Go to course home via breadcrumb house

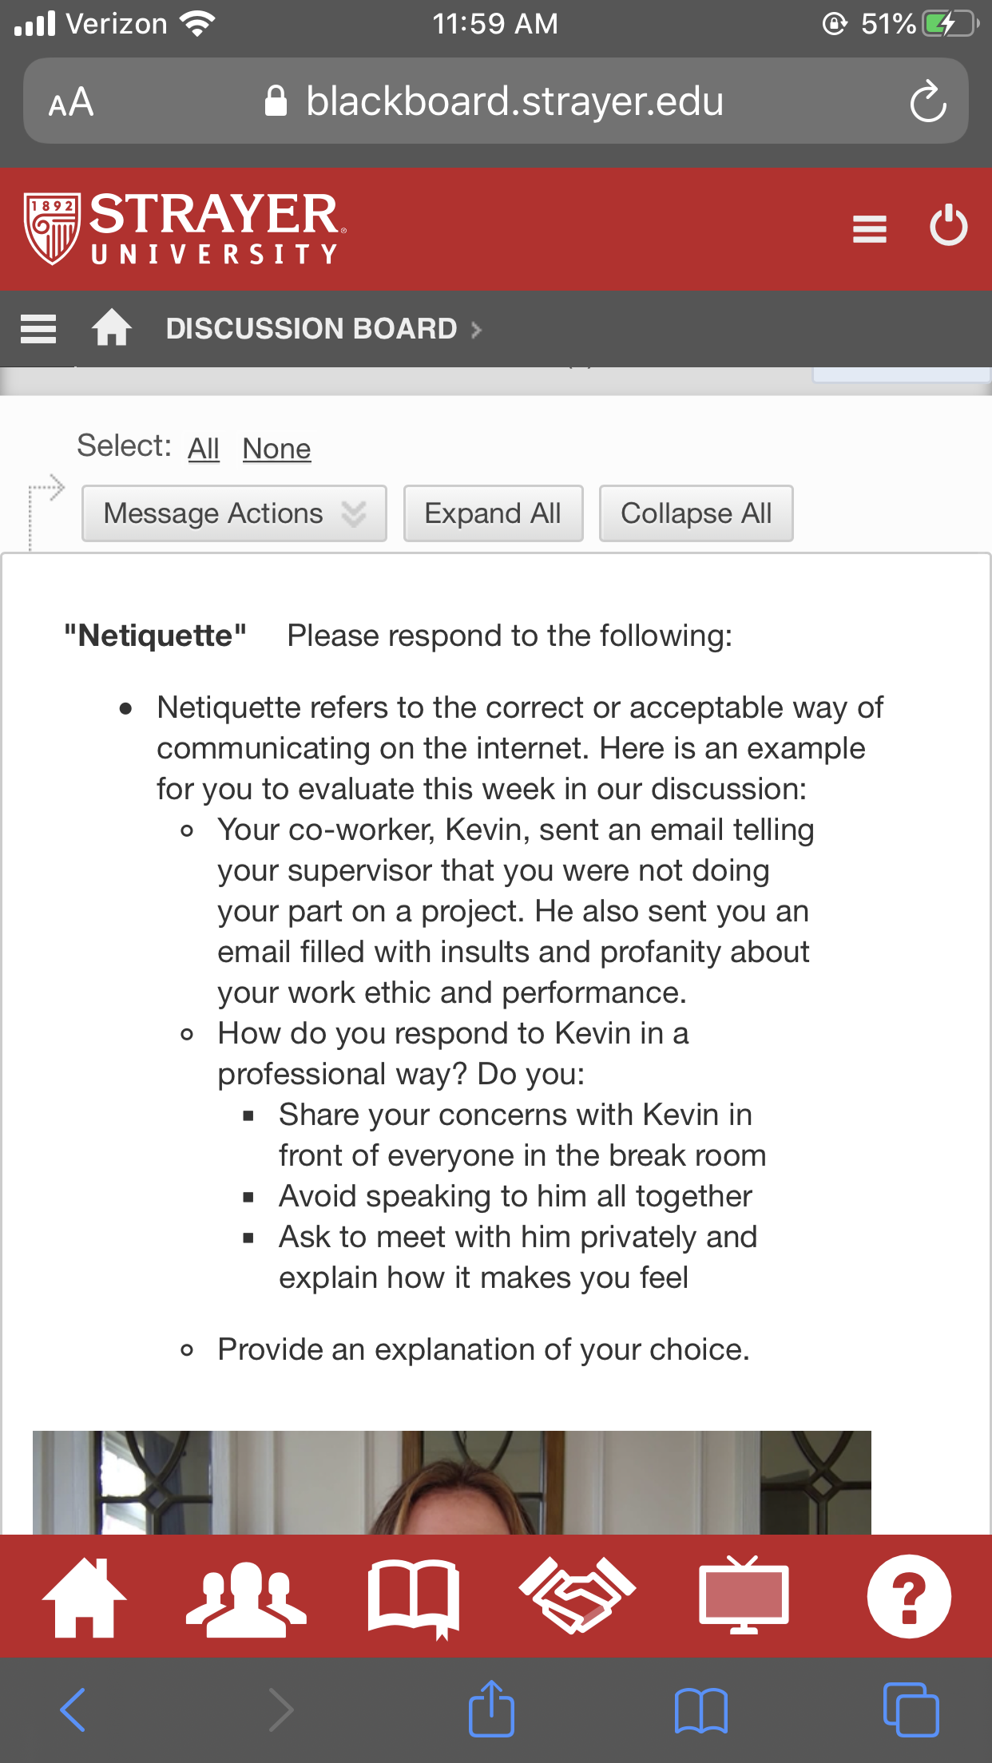112,327
